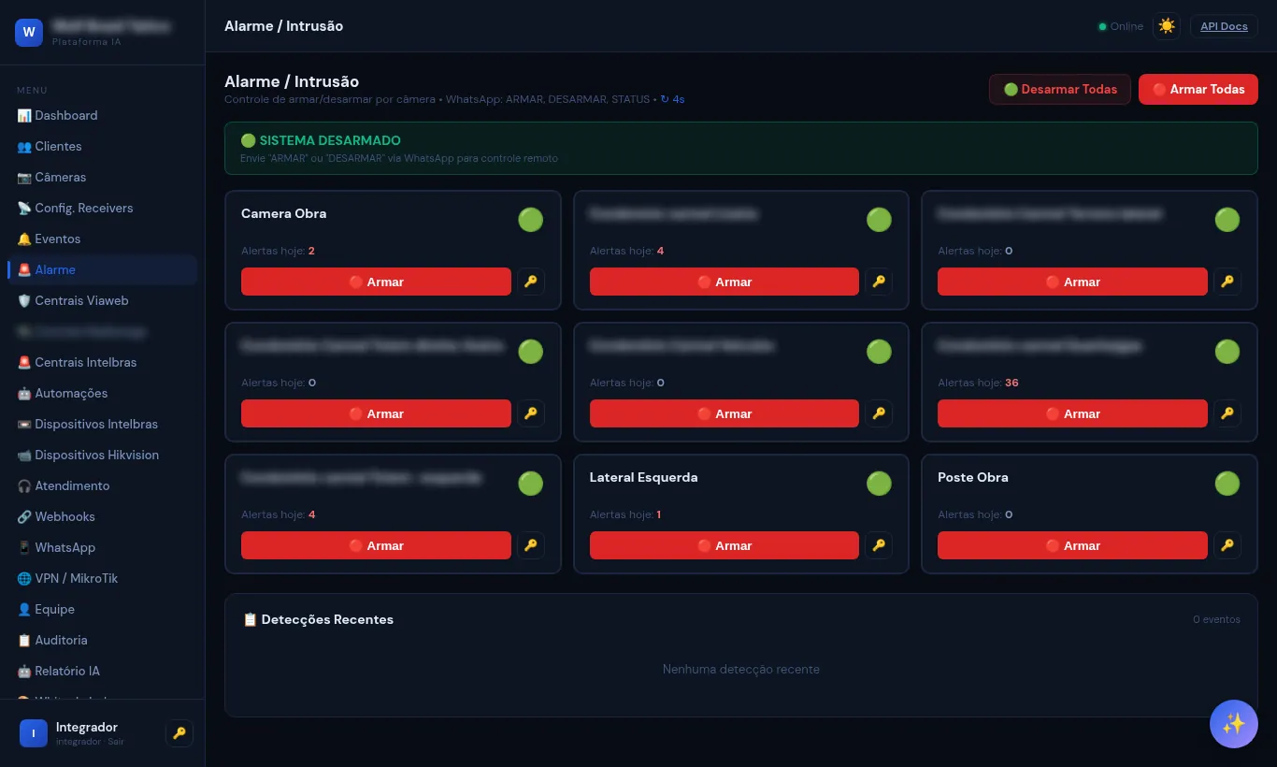The height and width of the screenshot is (767, 1277).
Task: Open the WhatsApp menu item
Action: click(102, 547)
